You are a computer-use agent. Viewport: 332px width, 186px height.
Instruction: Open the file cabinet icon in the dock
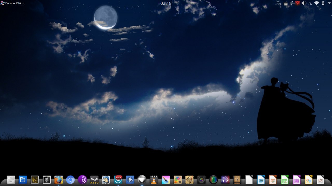[x=11, y=180]
